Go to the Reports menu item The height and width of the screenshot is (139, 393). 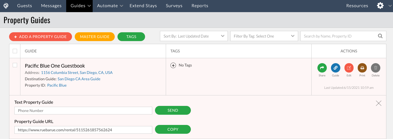200,6
